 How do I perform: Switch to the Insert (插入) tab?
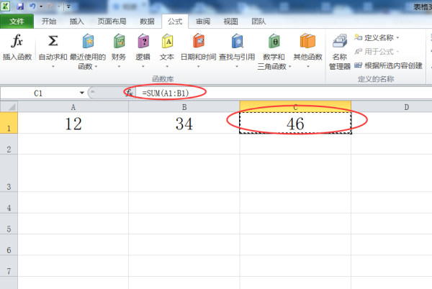pyautogui.click(x=77, y=22)
